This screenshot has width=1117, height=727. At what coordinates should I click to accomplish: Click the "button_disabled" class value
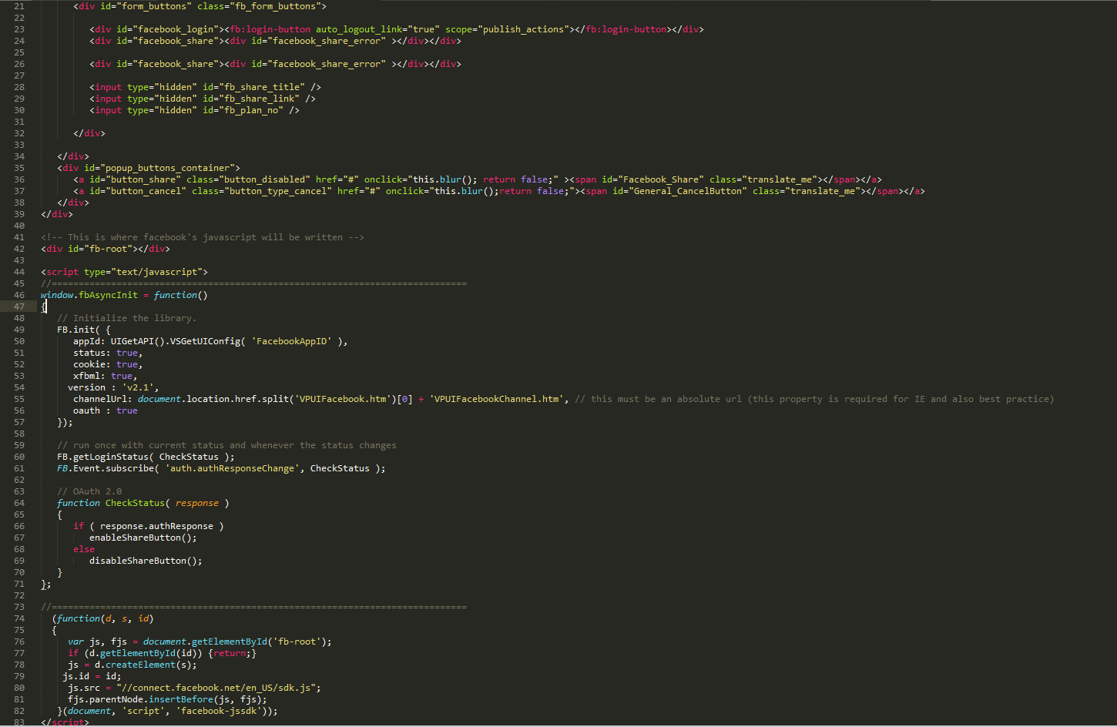[264, 179]
